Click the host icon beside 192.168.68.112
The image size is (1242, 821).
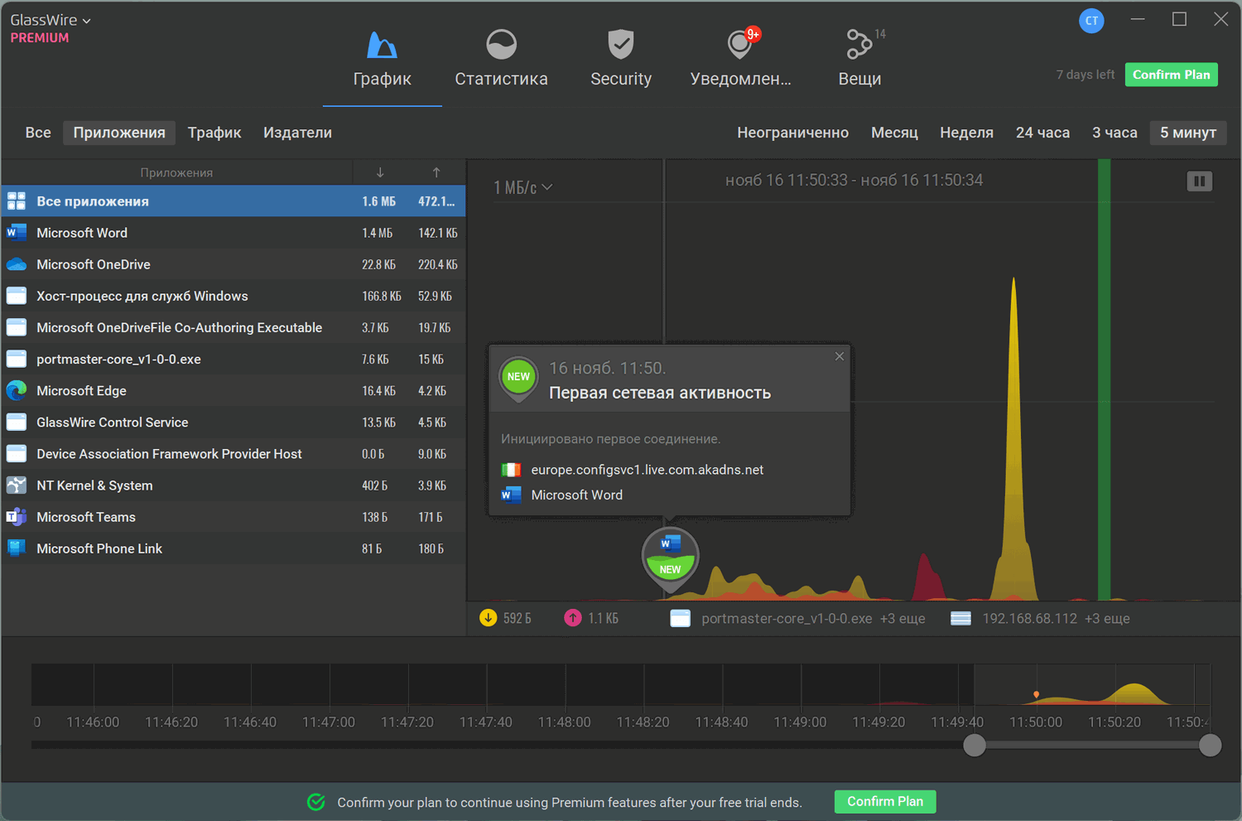(960, 618)
